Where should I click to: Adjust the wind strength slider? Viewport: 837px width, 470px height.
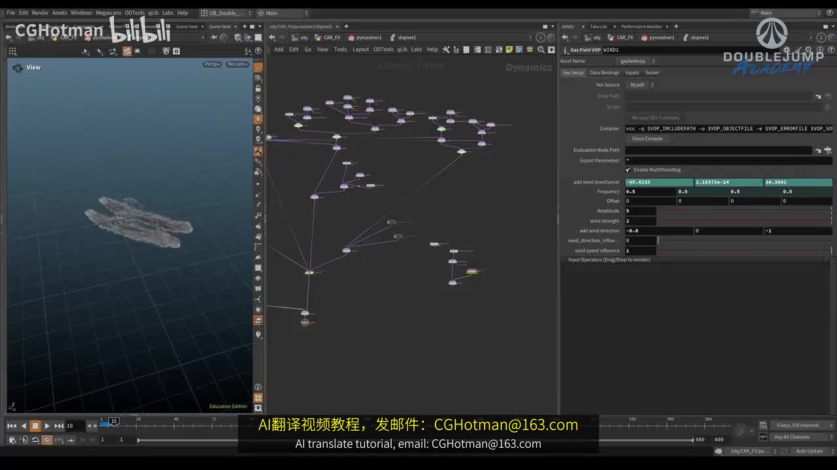[x=744, y=221]
